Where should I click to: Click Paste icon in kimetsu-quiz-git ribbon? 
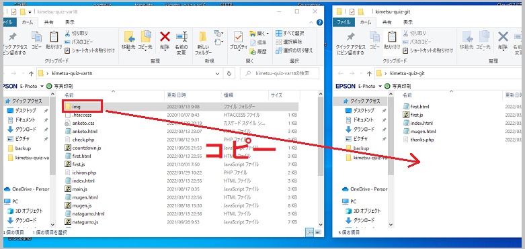point(392,40)
